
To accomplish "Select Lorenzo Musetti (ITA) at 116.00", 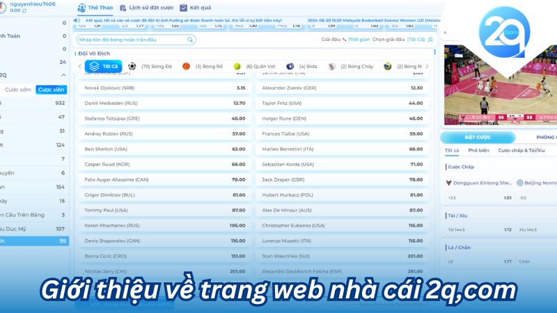I will tap(343, 241).
